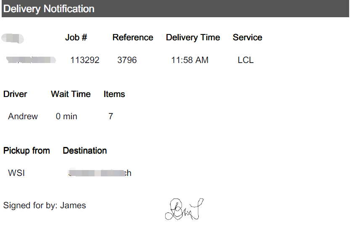350x228 pixels.
Task: Click the Signed for by: James text
Action: [x=45, y=205]
